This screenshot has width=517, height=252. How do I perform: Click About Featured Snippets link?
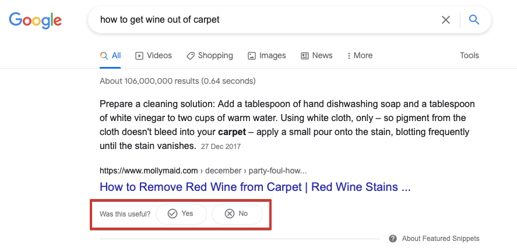click(441, 239)
